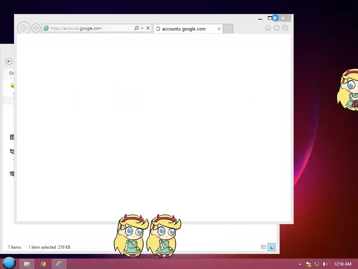Close the Internet Explorer window
Viewport: 358px width, 269px height.
283,18
